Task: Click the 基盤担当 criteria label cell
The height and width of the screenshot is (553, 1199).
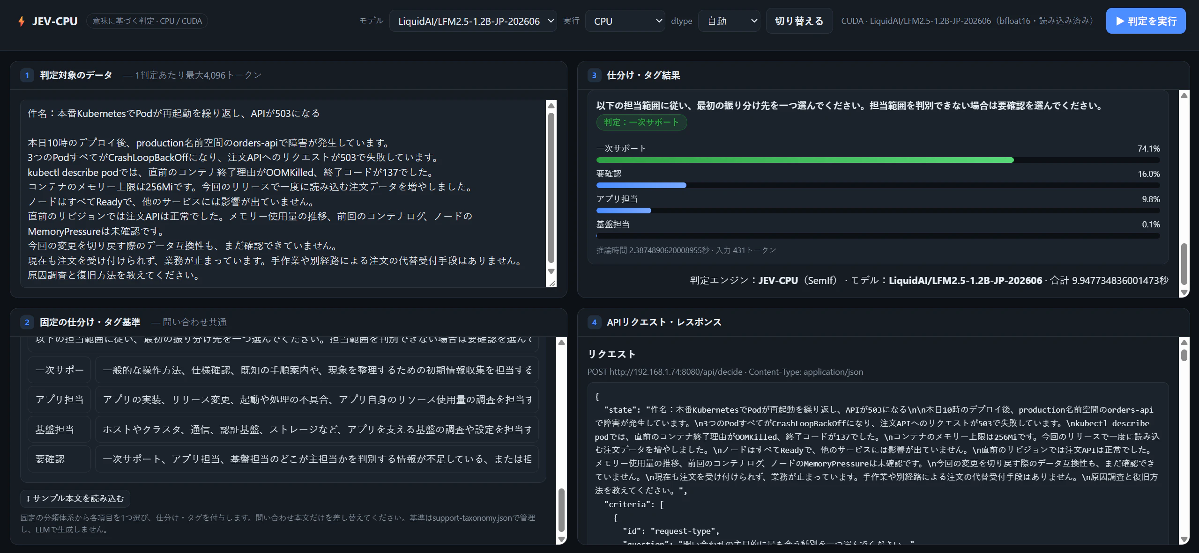Action: [x=60, y=429]
